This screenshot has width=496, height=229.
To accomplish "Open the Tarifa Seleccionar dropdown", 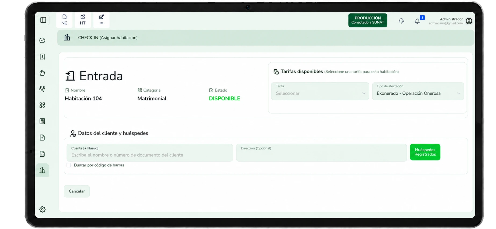I will click(x=320, y=91).
